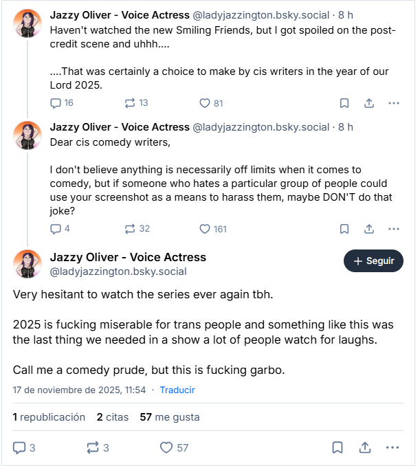
Task: Click the Traducir translate link
Action: tap(177, 390)
